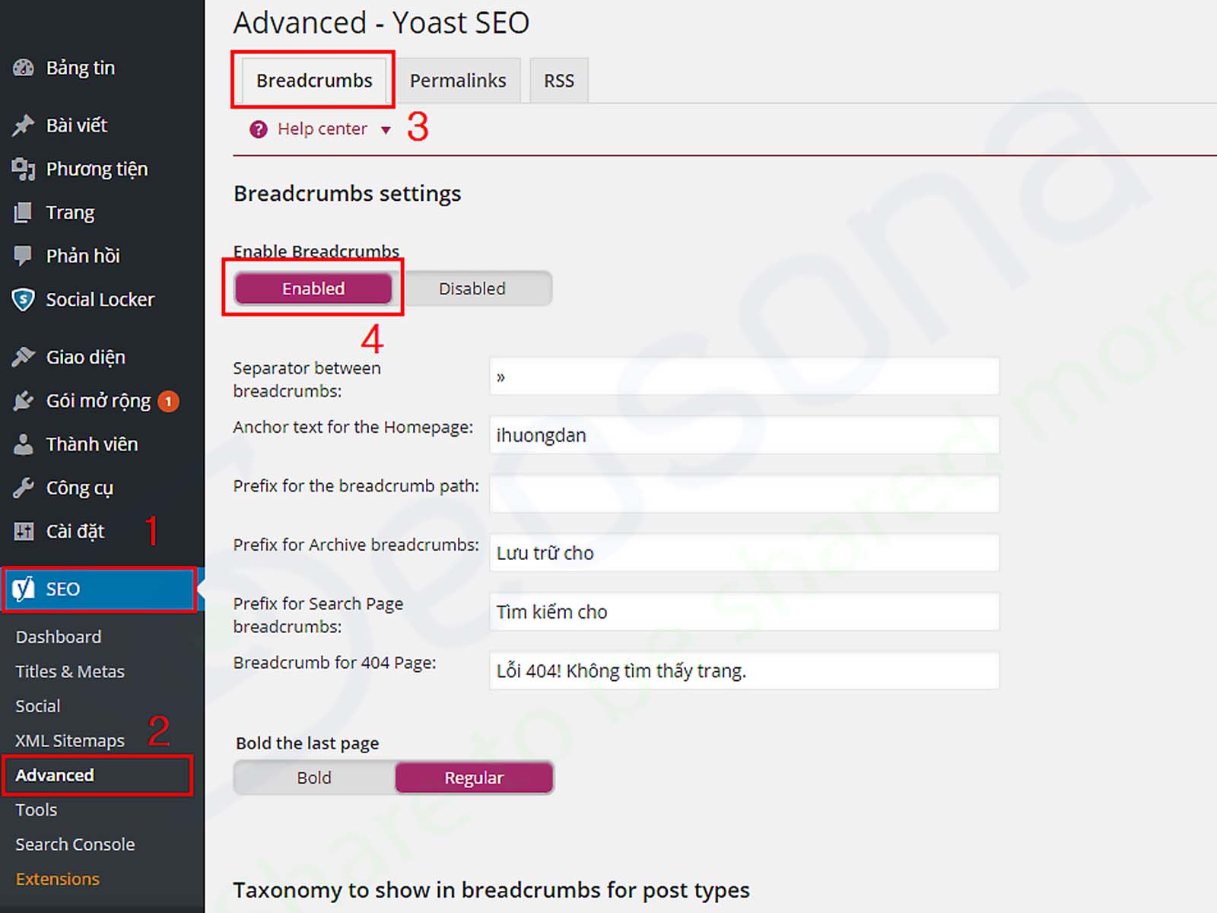1217x913 pixels.
Task: Click the Breadcrumbs settings heading
Action: coord(348,194)
